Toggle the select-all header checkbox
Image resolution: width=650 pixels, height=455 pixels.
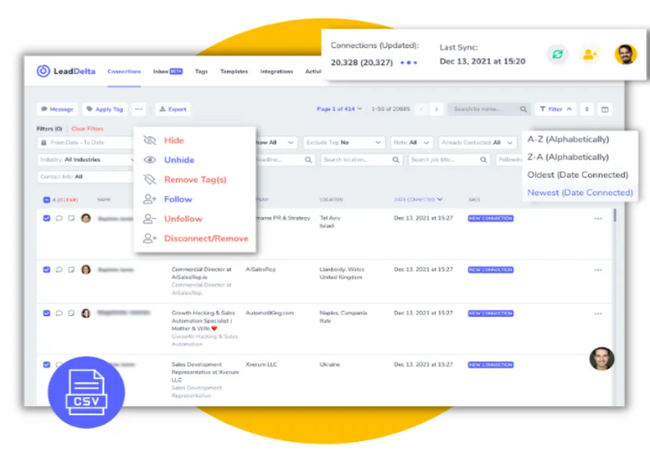click(46, 200)
